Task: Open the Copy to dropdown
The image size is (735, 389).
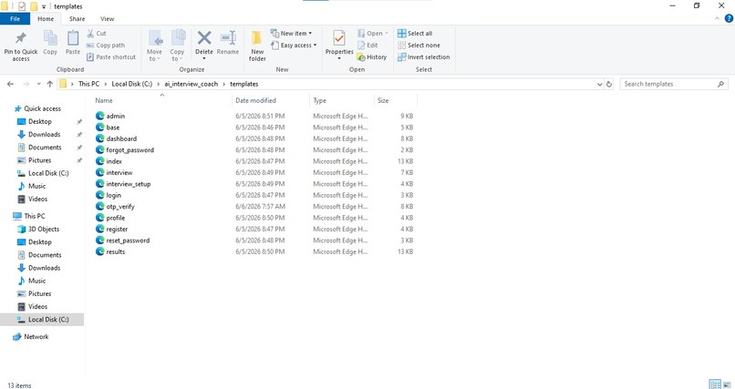Action: (x=177, y=46)
